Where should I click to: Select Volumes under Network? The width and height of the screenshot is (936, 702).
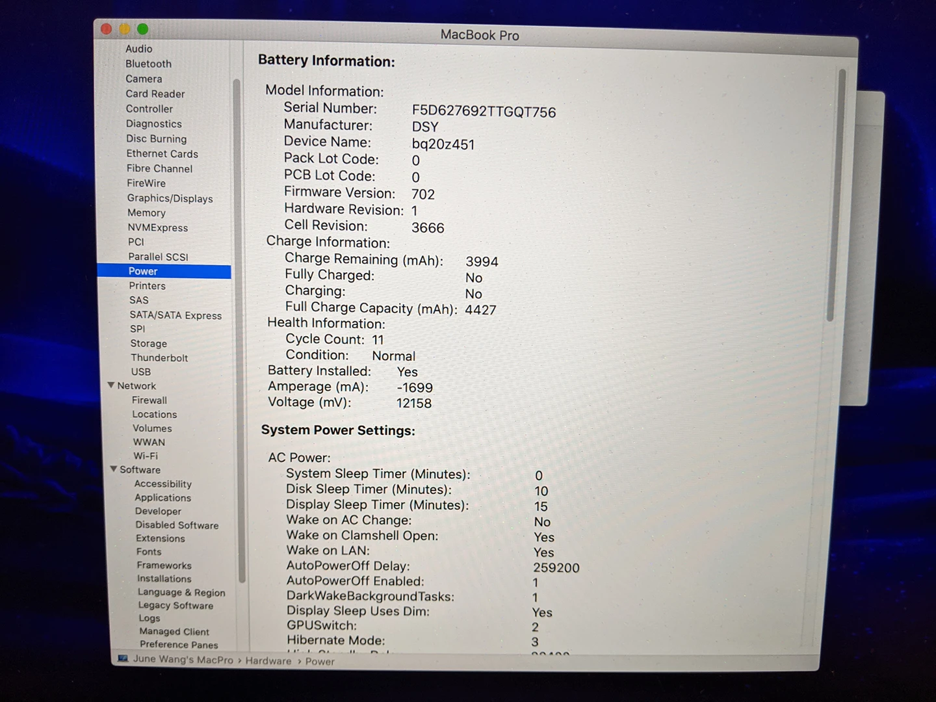tap(152, 428)
